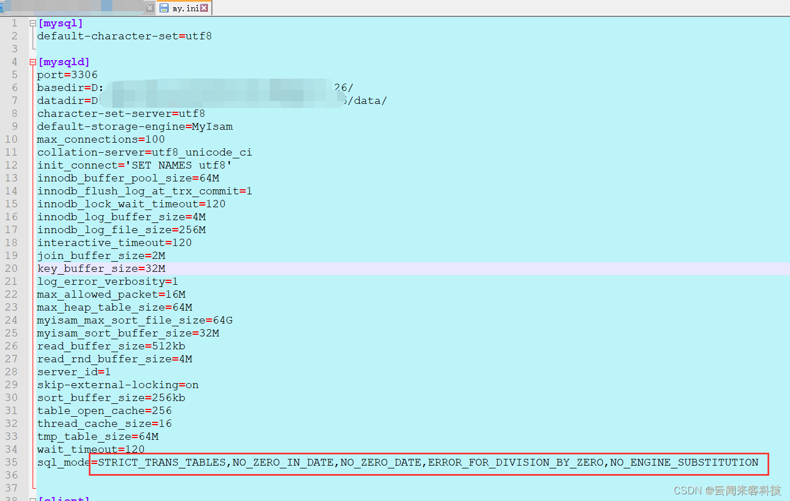Click the save-state disk icon on my.ini tab
Viewport: 790px width, 501px height.
pyautogui.click(x=164, y=8)
